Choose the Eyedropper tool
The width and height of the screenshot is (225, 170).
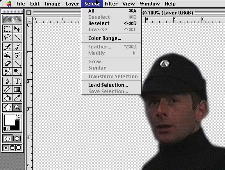tap(17, 98)
